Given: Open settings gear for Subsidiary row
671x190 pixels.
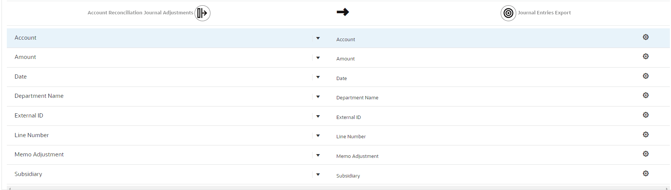Looking at the screenshot, I should [646, 173].
